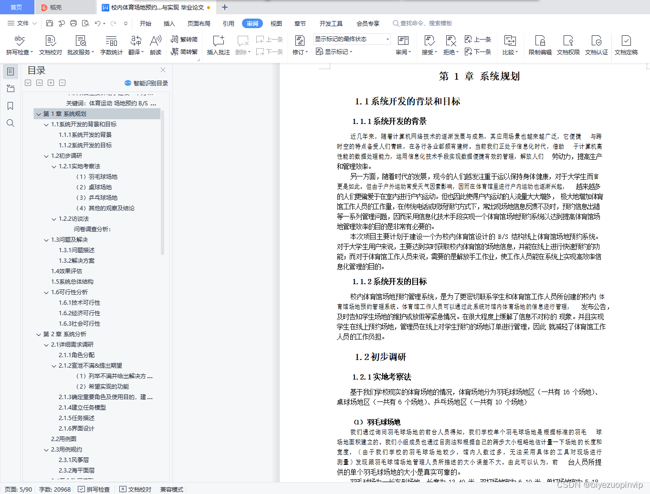The height and width of the screenshot is (494, 650).
Task: Switch to the 视图 ribbon tab
Action: (276, 23)
